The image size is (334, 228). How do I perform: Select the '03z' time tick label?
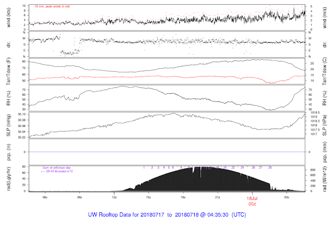(287, 197)
